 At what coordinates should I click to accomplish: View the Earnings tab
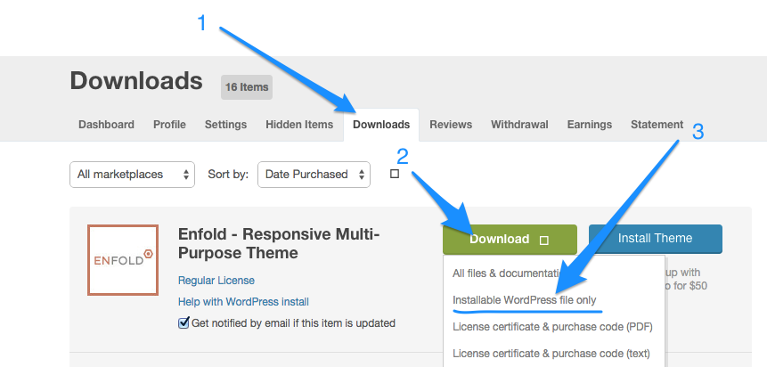point(589,125)
